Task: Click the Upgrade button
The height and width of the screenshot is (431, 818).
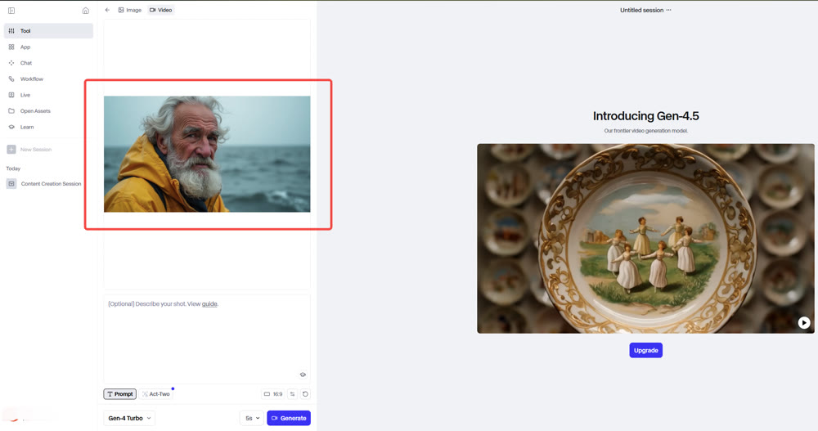Action: pos(645,350)
